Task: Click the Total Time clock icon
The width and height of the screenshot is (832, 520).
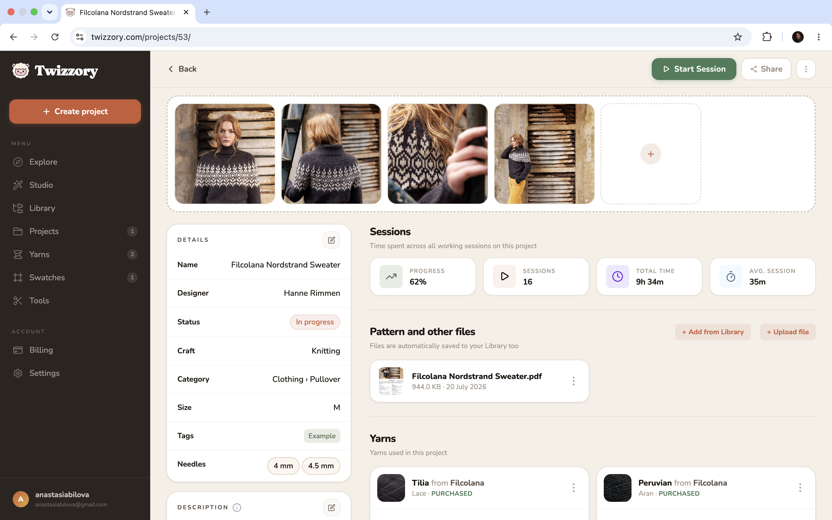Action: (617, 276)
